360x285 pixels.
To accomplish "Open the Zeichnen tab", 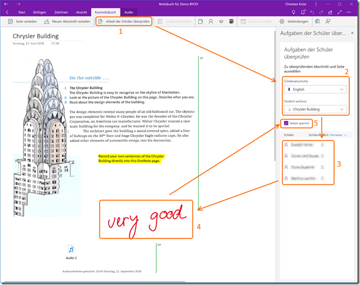I will 63,12.
